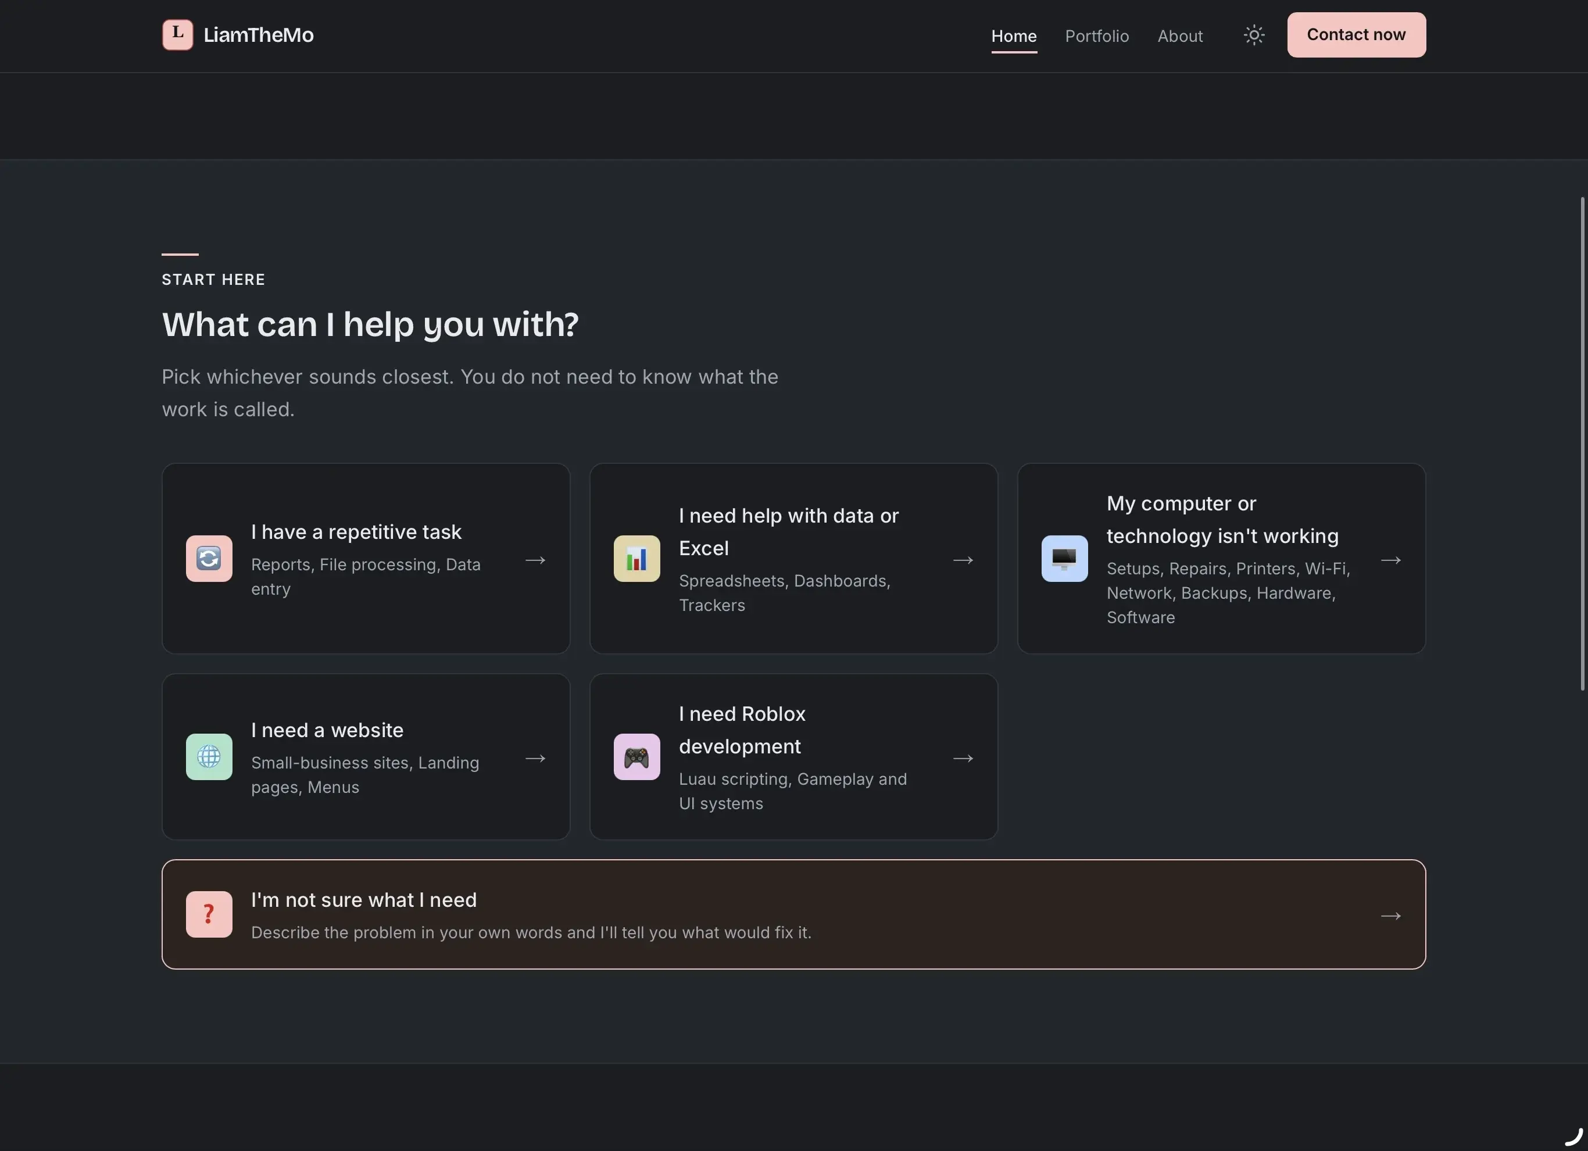Select 'My computer or technology isn't working'
Viewport: 1588px width, 1151px height.
point(1222,520)
